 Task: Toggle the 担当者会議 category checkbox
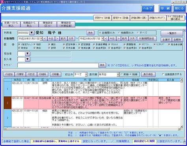(169, 45)
